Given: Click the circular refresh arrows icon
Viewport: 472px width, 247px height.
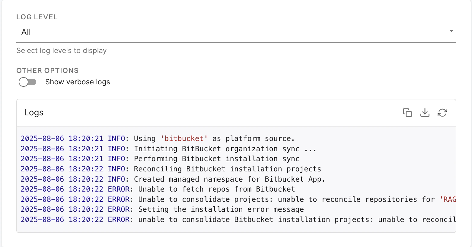Looking at the screenshot, I should (x=442, y=113).
